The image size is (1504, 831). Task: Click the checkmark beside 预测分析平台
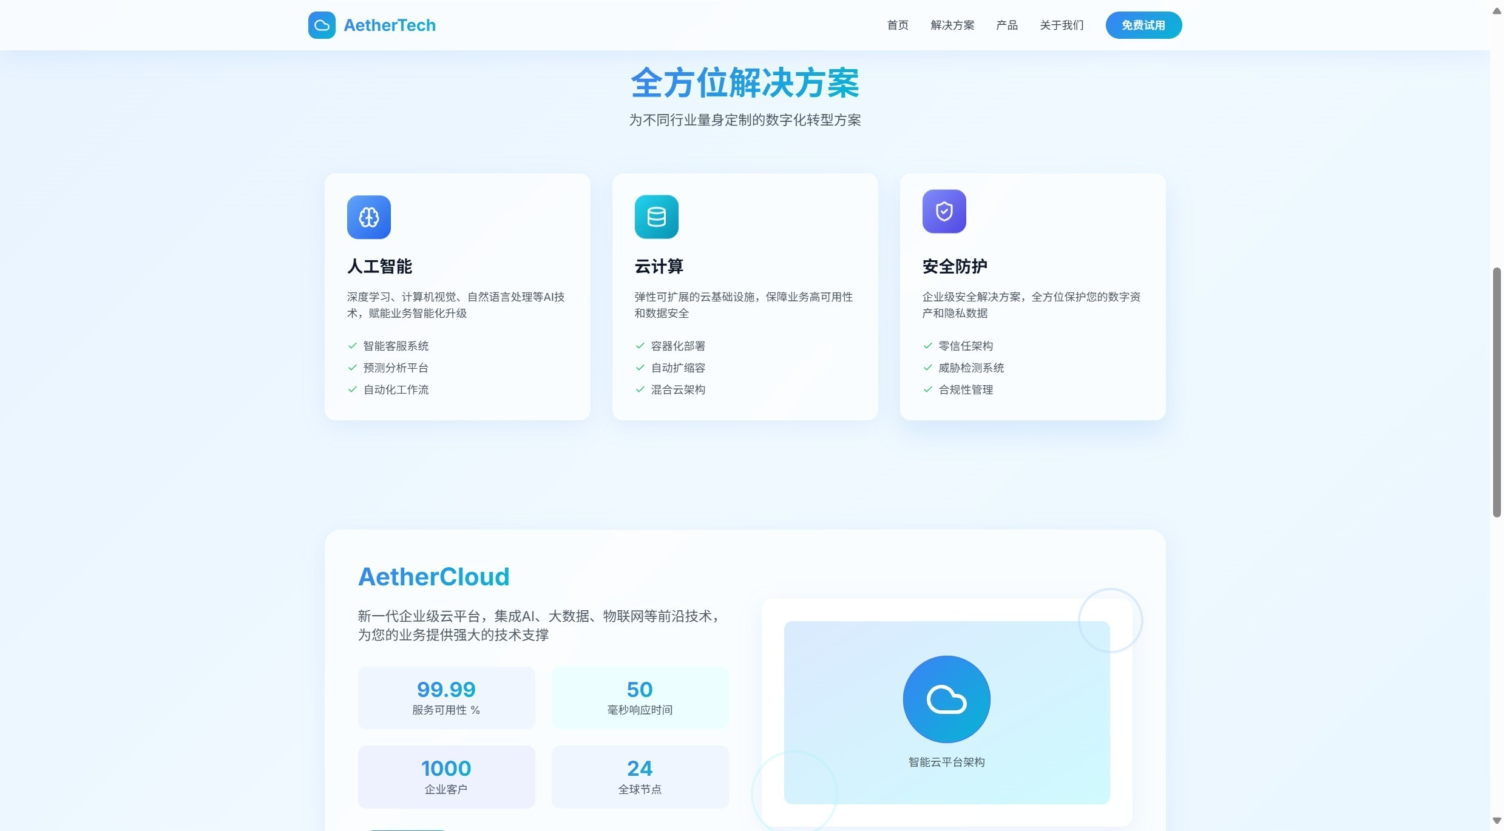[x=352, y=368]
